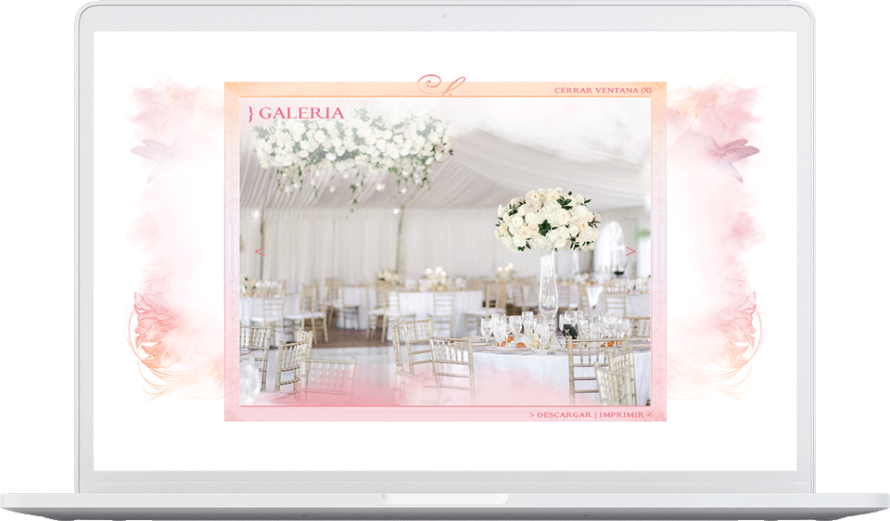Advance to the next gallery photo arrow

coord(630,251)
